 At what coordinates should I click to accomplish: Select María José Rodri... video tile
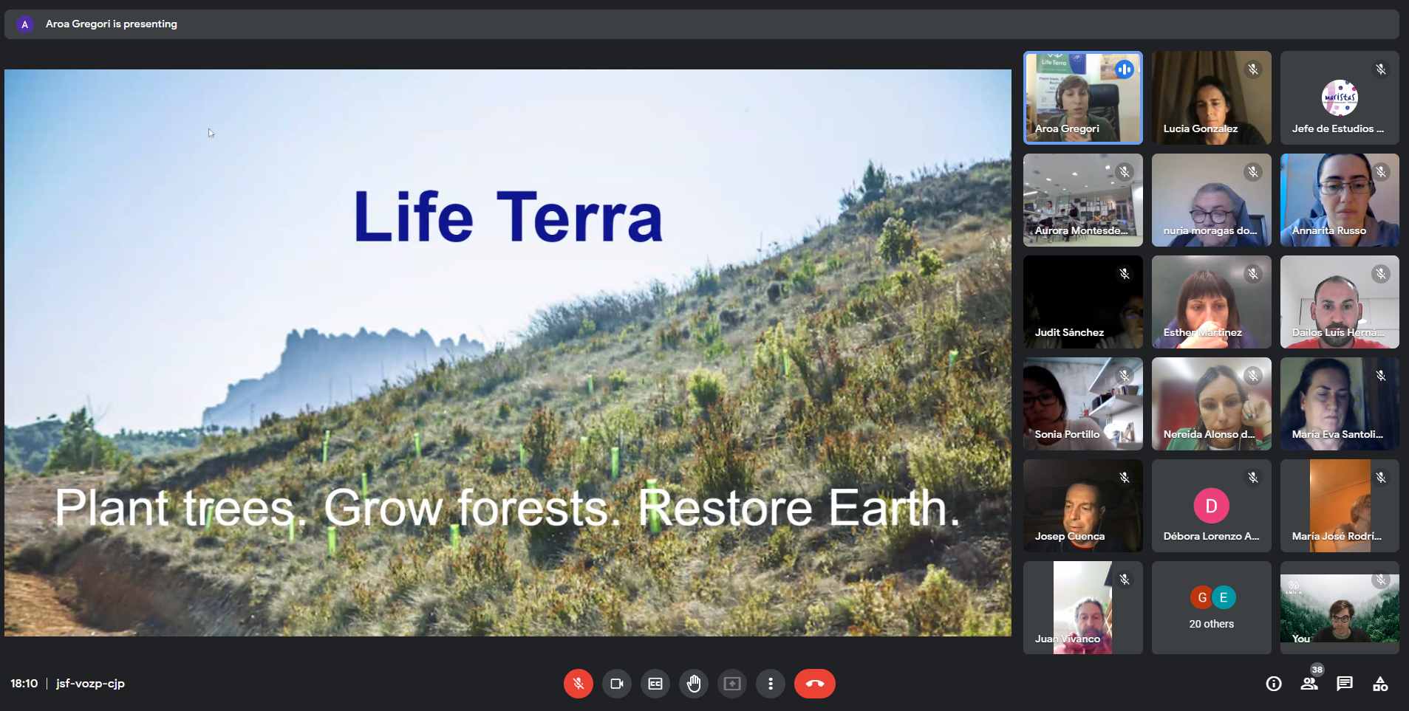1340,506
